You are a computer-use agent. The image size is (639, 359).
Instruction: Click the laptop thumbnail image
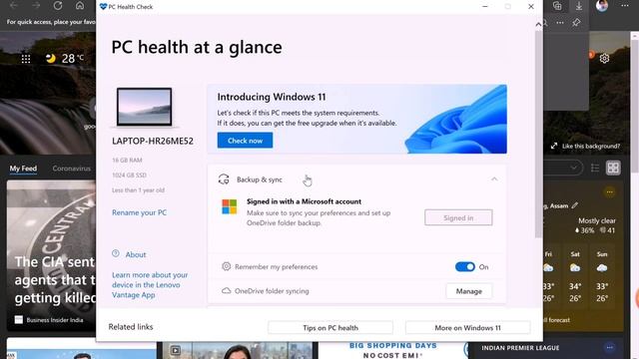[144, 107]
